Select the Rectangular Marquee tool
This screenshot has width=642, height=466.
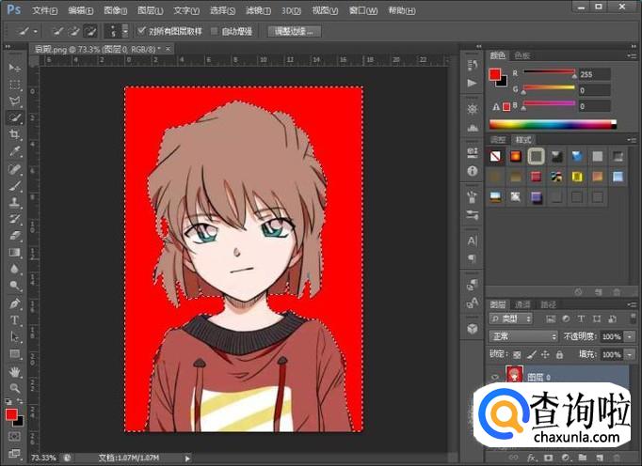point(15,84)
